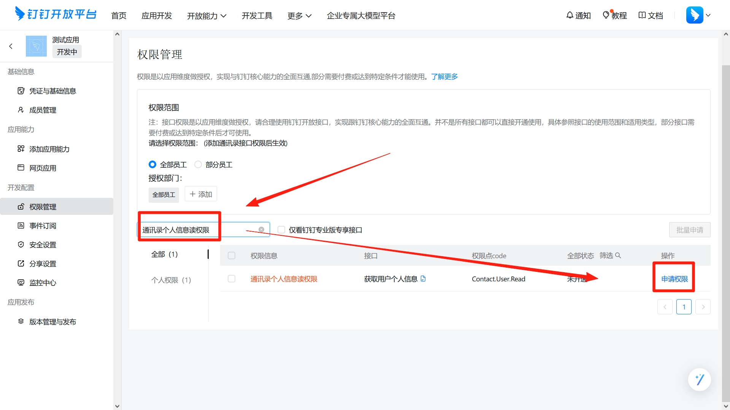
Task: Click the 了解更多 link
Action: (x=444, y=77)
